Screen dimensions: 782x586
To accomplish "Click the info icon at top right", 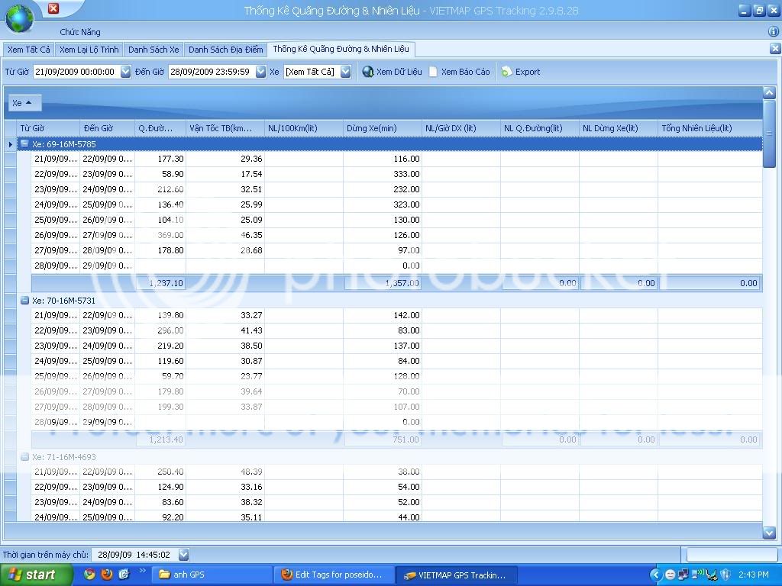I will 773,32.
